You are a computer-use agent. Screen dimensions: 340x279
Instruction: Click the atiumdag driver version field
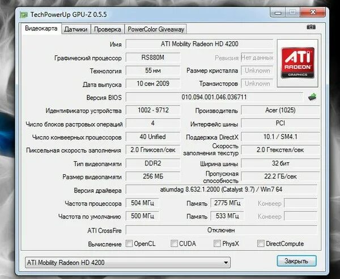point(221,190)
